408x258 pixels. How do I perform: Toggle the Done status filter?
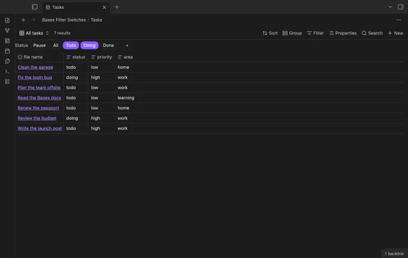[x=108, y=45]
